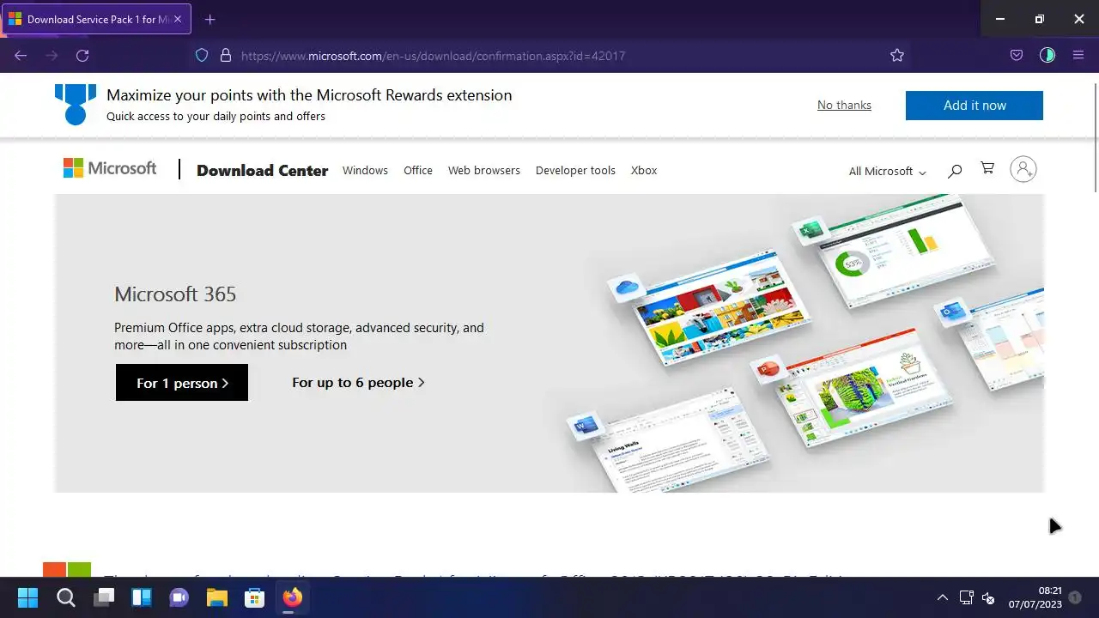1099x618 pixels.
Task: Click the Firefox taskbar icon
Action: 292,597
